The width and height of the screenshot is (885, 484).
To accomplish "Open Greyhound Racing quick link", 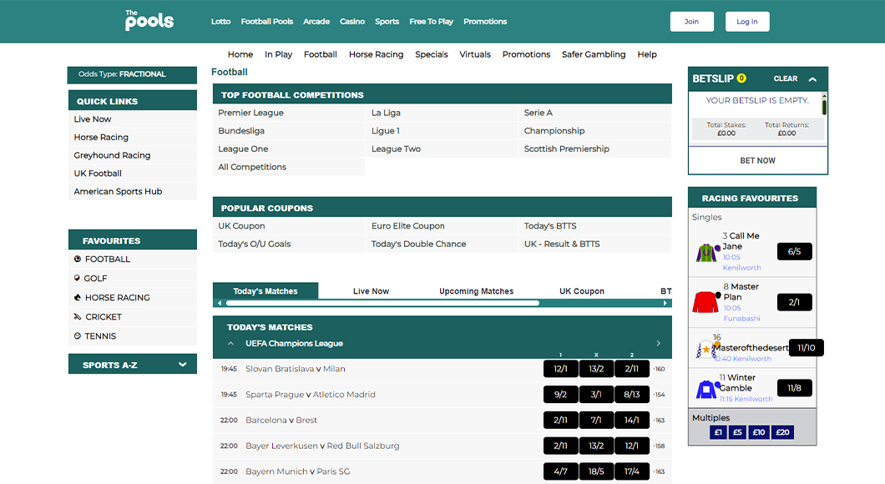I will pos(112,155).
